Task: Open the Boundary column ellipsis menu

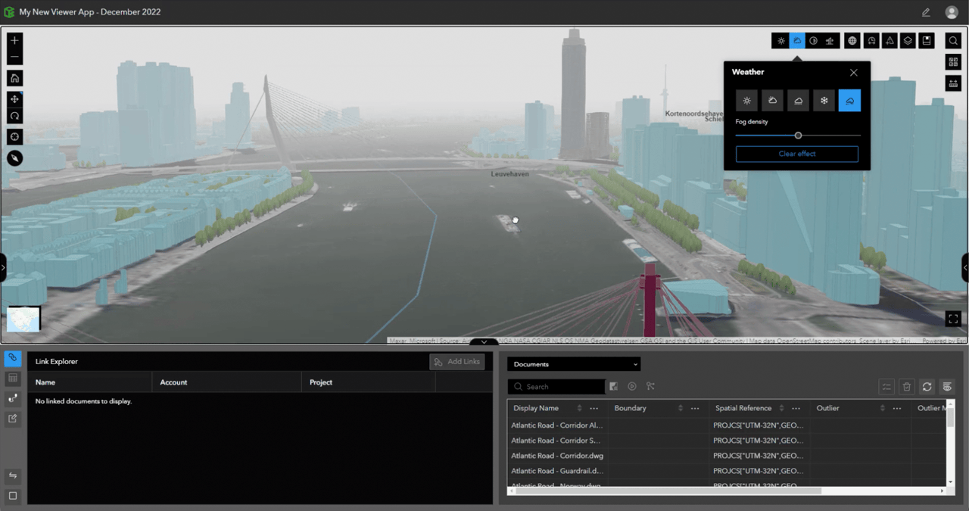Action: 694,408
